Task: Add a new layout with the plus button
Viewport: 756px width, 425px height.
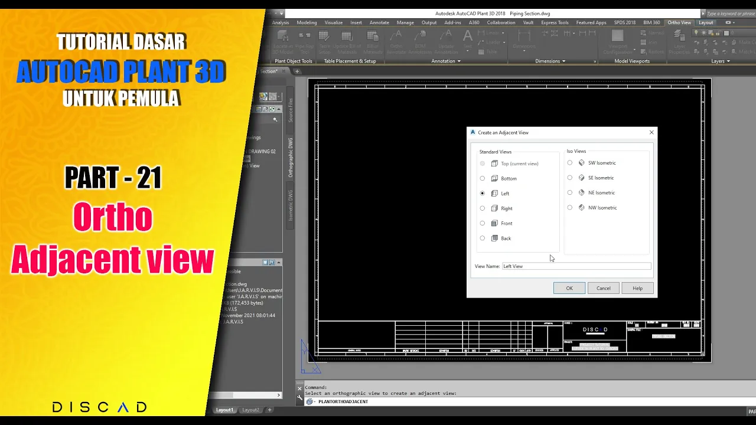Action: click(269, 410)
